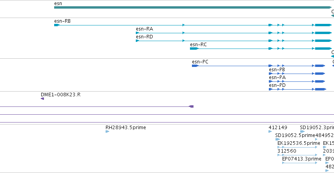The image size is (334, 173).
Task: Click the 412149 feature label
Action: click(x=278, y=128)
